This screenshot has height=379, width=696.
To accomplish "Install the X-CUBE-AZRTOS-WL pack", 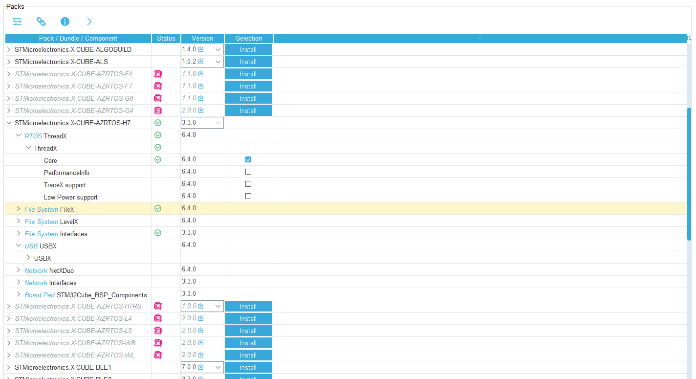I will 248,355.
